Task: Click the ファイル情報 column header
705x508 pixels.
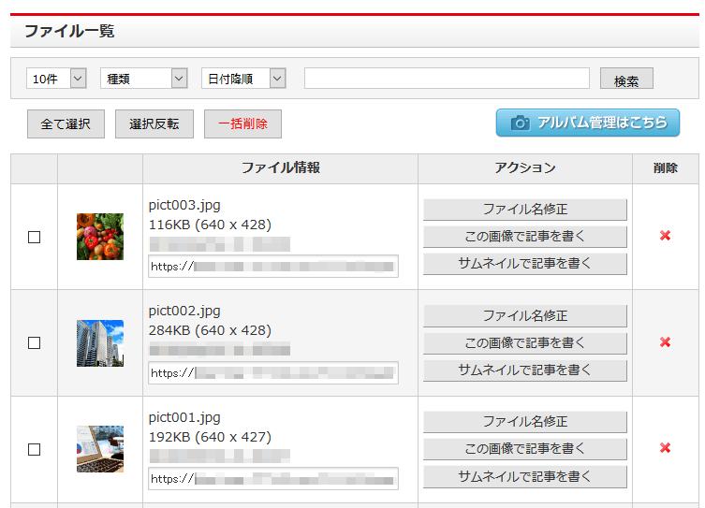Action: [x=281, y=168]
